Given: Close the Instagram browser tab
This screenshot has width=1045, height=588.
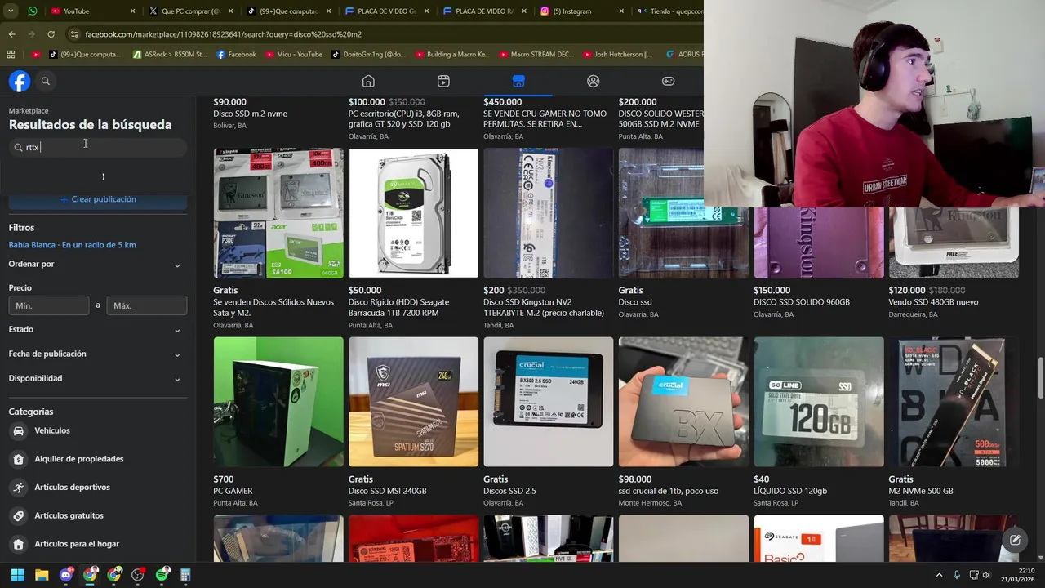Looking at the screenshot, I should pyautogui.click(x=621, y=11).
